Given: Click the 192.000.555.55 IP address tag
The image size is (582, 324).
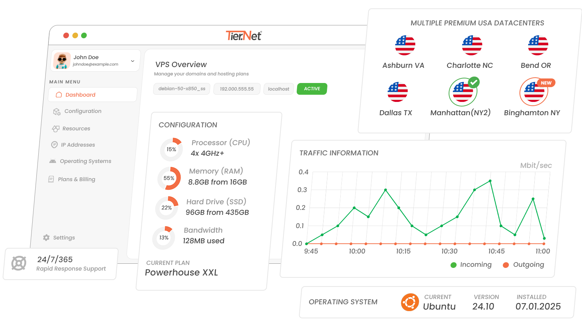Looking at the screenshot, I should 237,89.
